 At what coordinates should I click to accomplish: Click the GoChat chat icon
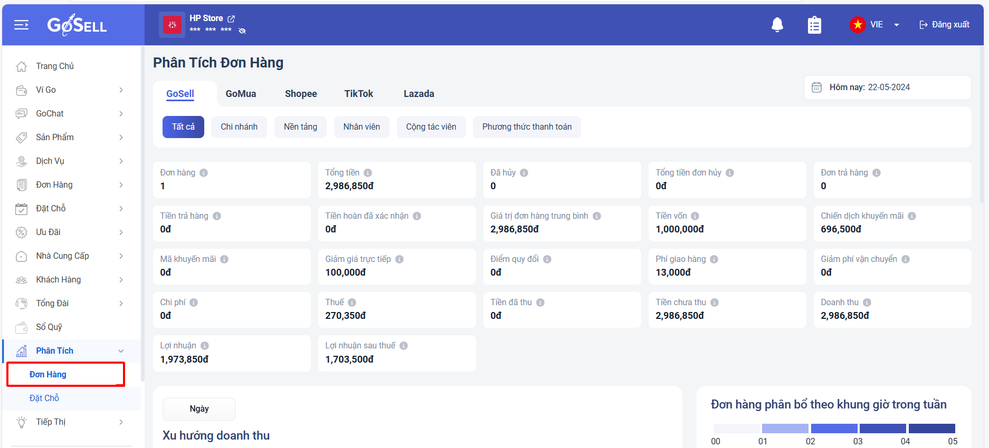pos(22,114)
